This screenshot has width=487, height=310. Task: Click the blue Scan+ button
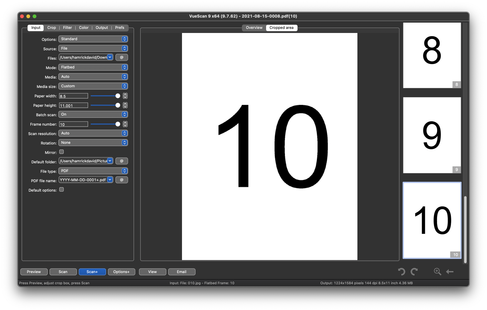[92, 272]
